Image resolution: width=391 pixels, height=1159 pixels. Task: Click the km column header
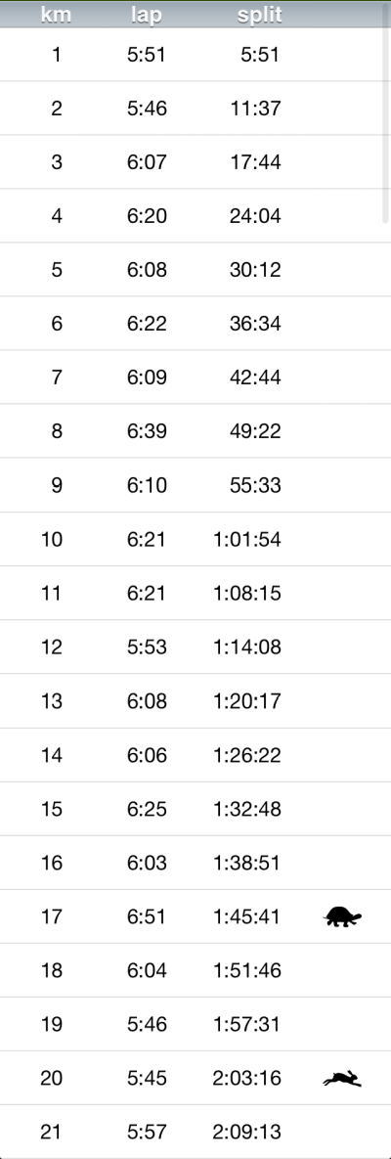57,15
